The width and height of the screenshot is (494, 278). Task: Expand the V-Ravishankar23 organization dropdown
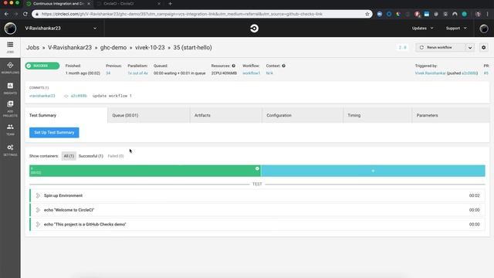(x=95, y=29)
